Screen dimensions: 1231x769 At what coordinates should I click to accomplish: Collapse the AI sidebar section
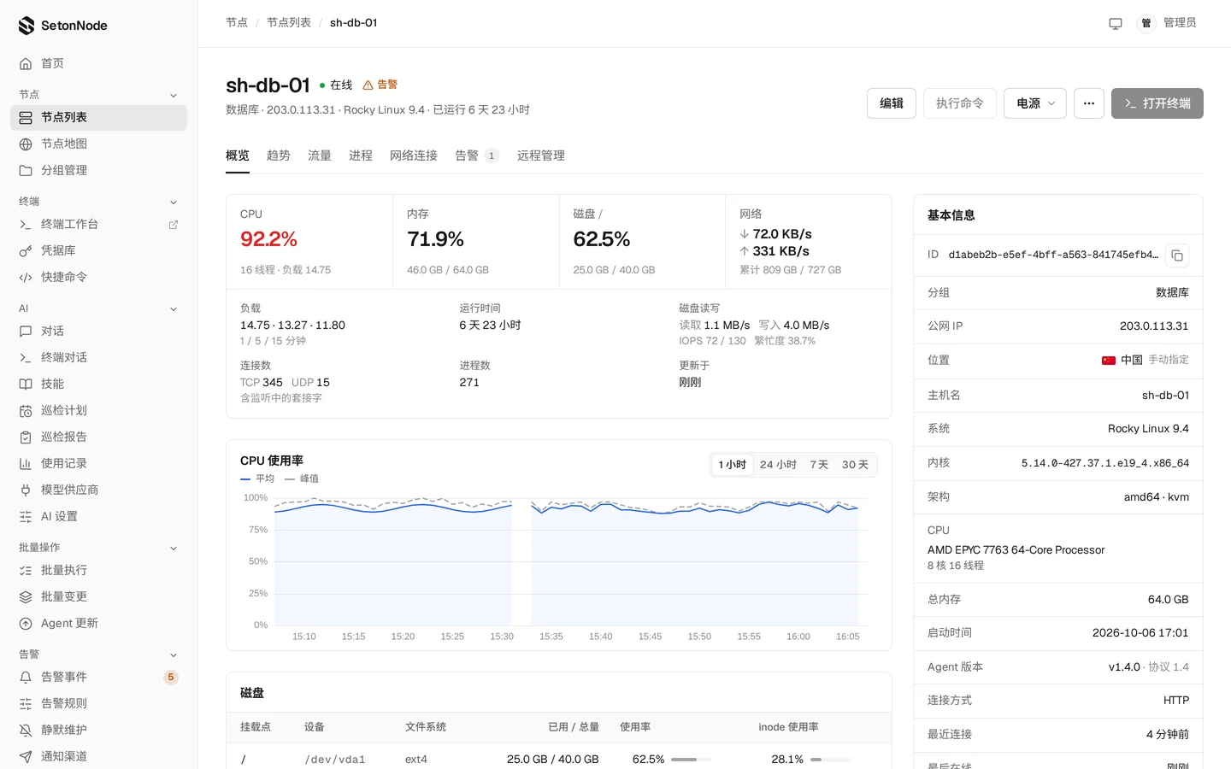[x=174, y=309]
